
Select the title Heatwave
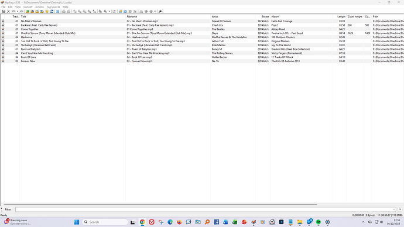(x=26, y=37)
